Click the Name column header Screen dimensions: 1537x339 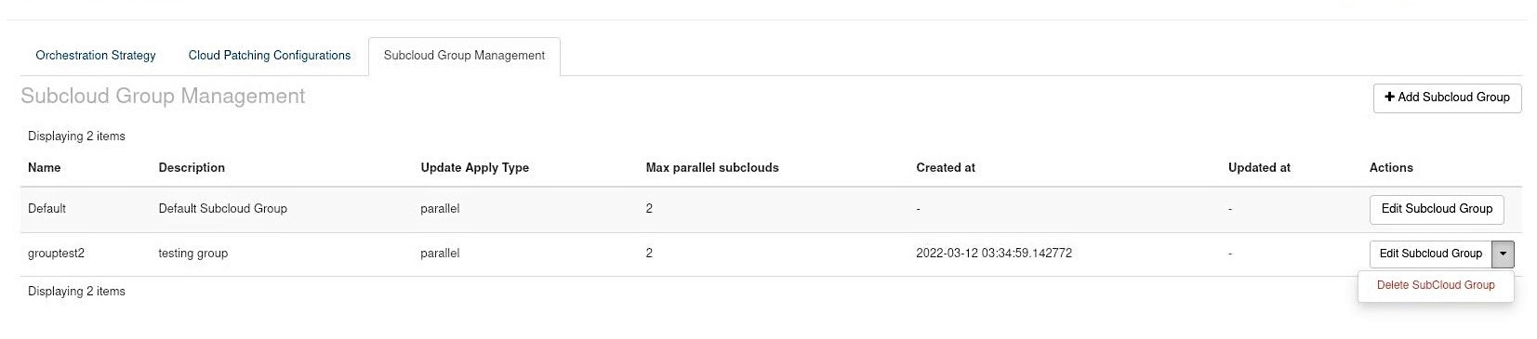[44, 168]
